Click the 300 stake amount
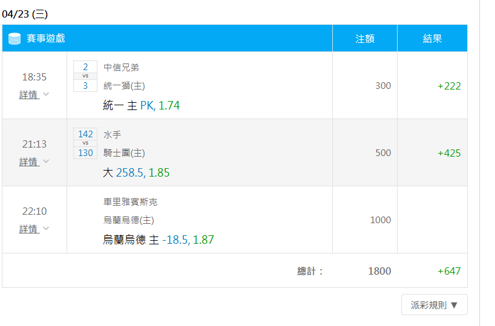This screenshot has width=495, height=326. click(x=383, y=86)
